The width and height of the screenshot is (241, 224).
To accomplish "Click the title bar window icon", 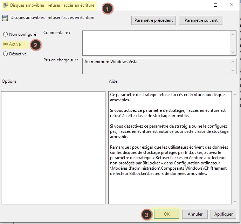I will (6, 5).
